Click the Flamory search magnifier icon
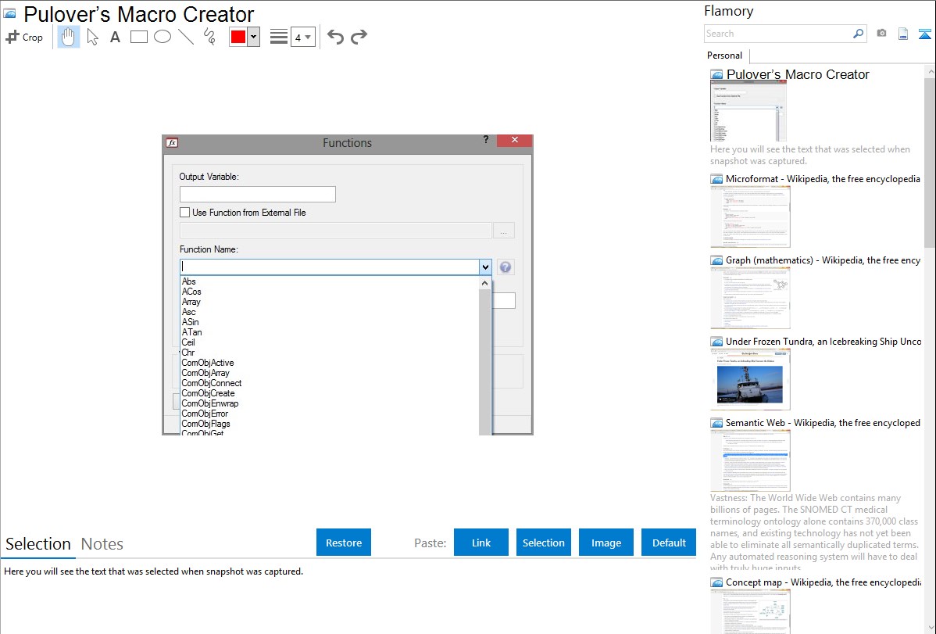936x634 pixels. pyautogui.click(x=859, y=34)
